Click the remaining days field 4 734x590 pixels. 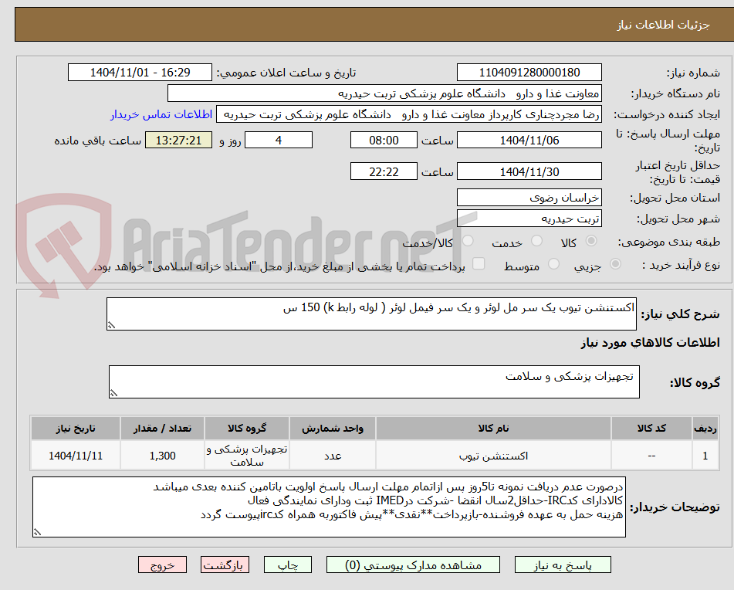[279, 140]
